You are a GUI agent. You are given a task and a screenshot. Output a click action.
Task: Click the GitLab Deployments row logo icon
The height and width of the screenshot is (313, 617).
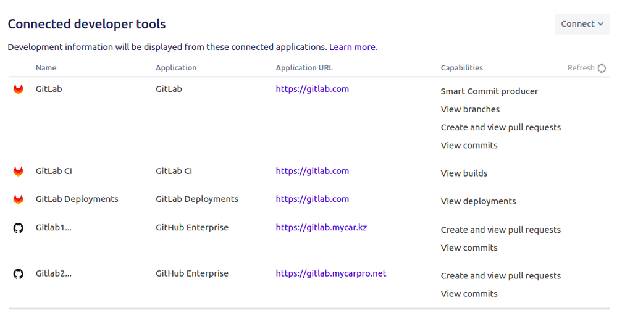click(x=18, y=199)
